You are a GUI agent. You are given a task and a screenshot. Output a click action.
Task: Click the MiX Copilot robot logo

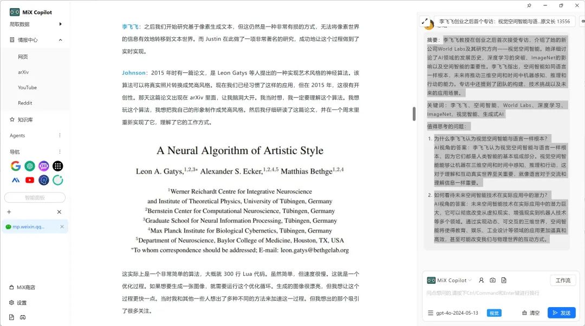click(15, 12)
